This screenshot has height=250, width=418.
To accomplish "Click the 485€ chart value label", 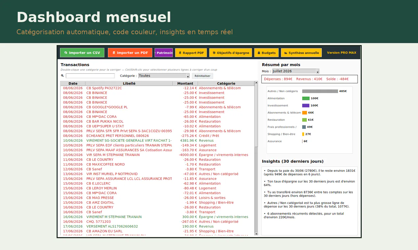I will (x=343, y=91).
